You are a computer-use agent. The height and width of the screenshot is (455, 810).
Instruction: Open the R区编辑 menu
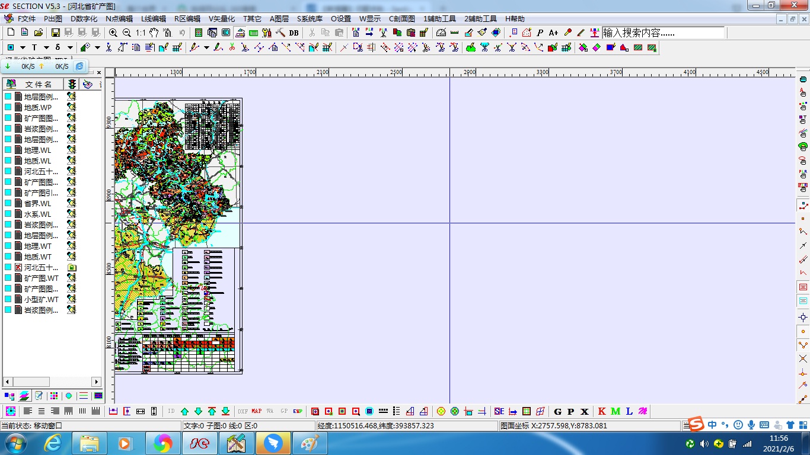pos(187,19)
